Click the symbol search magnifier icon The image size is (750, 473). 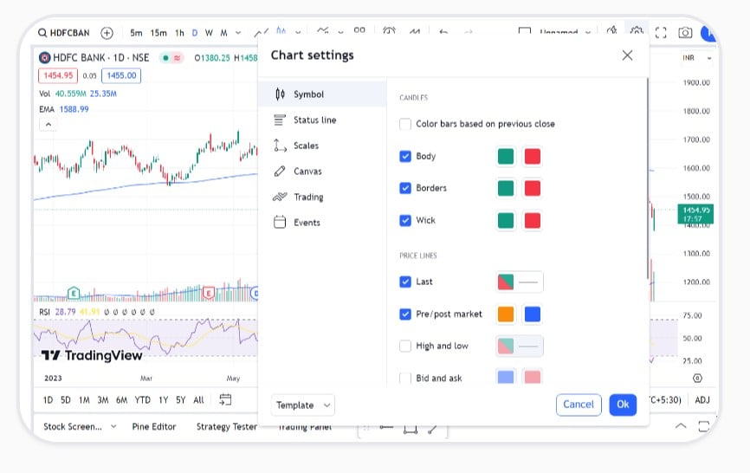click(x=42, y=33)
